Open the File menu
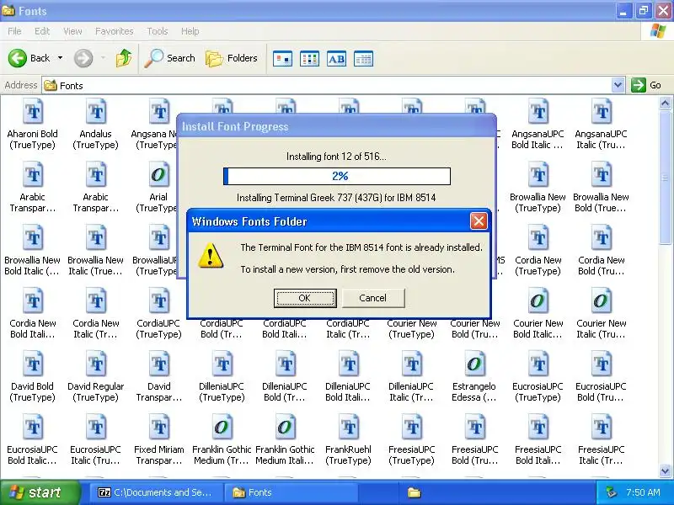 tap(14, 31)
